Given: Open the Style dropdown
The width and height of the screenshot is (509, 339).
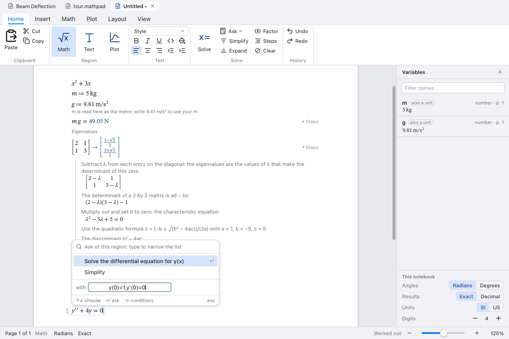Looking at the screenshot, I should (x=159, y=31).
